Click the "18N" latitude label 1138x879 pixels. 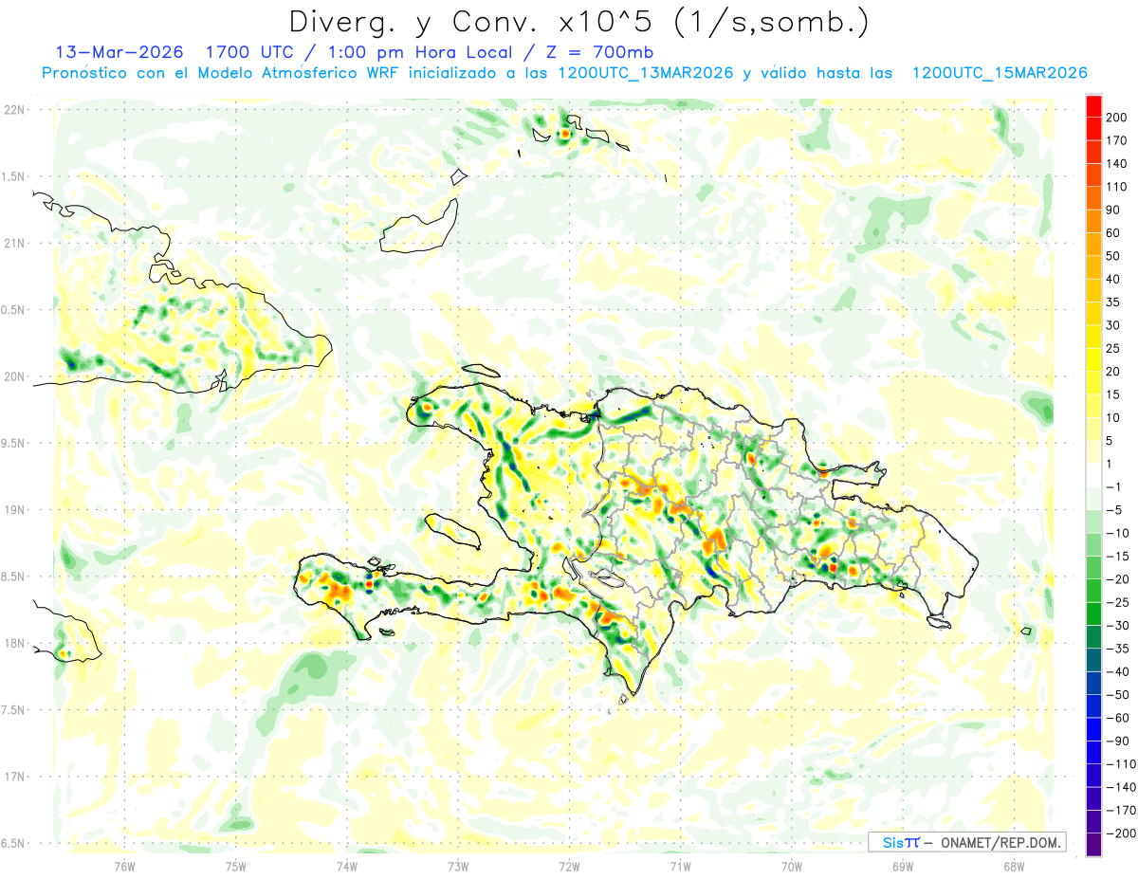pos(16,643)
